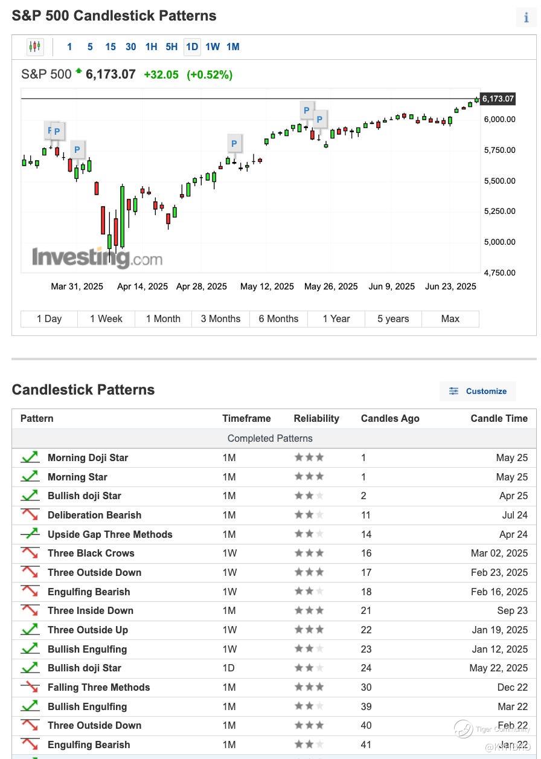The image size is (541, 759).
Task: Click the reliability stars for Deliberation Bearish
Action: tap(309, 515)
